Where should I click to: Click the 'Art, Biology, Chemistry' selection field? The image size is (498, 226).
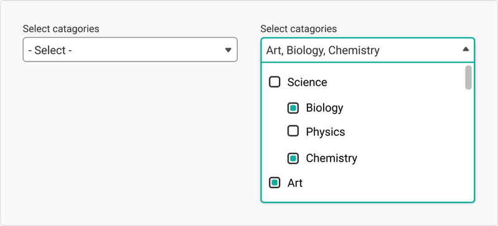367,50
